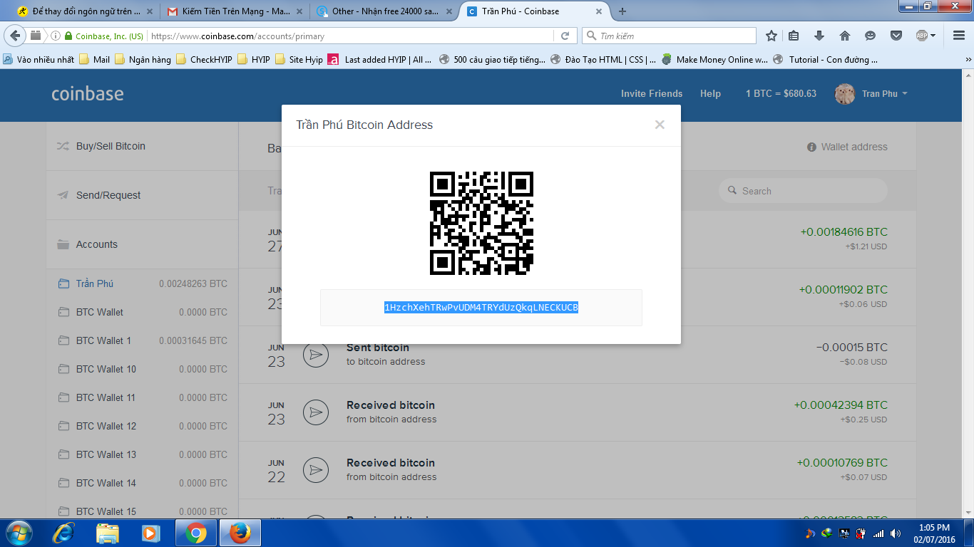Click the URL address bar

click(x=349, y=36)
